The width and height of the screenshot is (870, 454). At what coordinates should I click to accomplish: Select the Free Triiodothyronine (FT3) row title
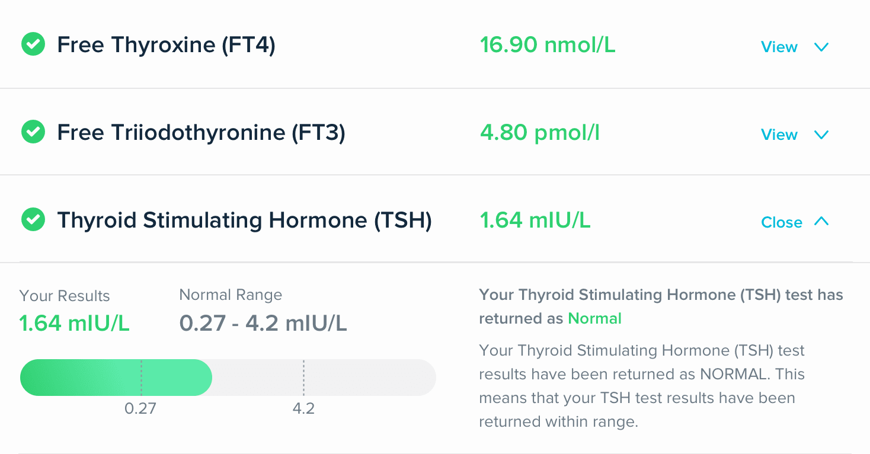(x=201, y=132)
